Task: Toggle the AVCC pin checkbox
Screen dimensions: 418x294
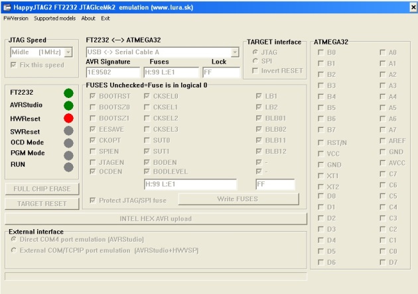Action: click(x=383, y=163)
